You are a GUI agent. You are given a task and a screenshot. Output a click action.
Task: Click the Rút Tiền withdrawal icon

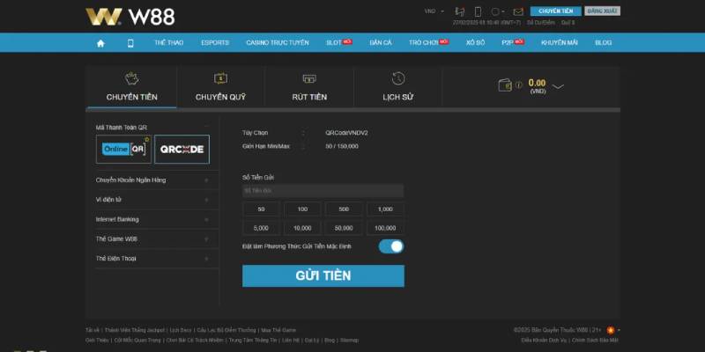pos(309,78)
